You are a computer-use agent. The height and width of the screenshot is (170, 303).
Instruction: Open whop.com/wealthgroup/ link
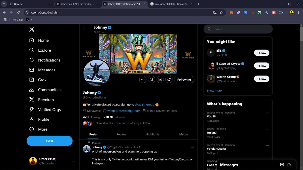coord(123,111)
